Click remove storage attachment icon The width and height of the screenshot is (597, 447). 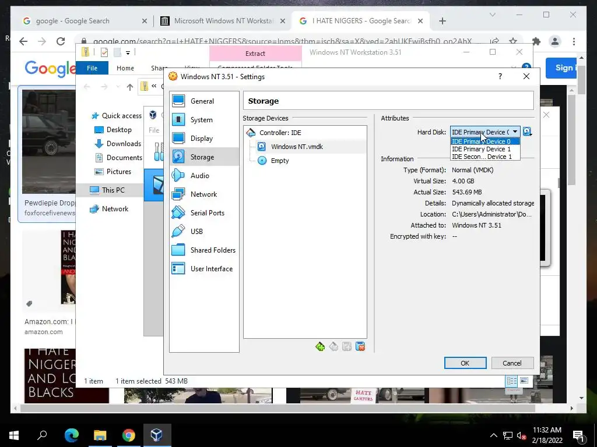[x=360, y=346]
